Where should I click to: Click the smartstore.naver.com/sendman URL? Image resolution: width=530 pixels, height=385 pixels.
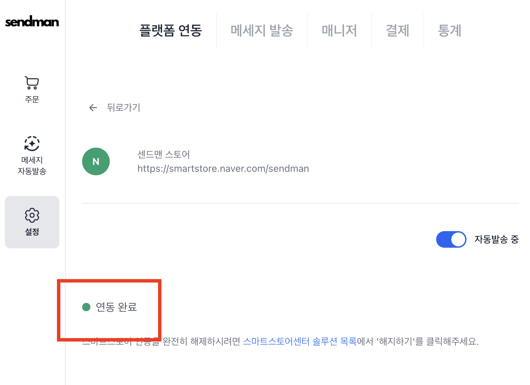point(223,169)
